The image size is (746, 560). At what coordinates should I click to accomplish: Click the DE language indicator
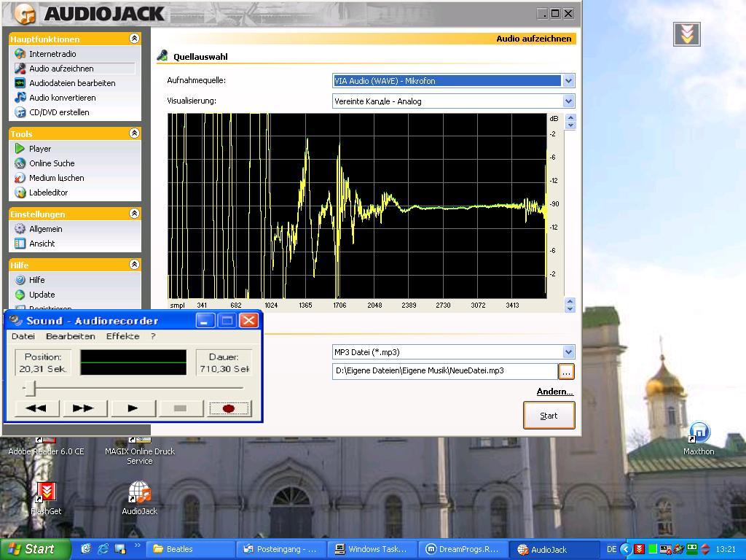pos(612,549)
